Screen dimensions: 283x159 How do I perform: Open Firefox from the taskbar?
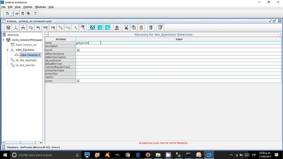pos(148,155)
